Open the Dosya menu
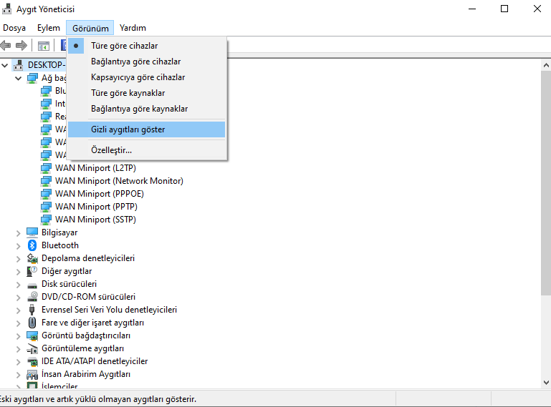Viewport: 551px width, 407px height. tap(14, 28)
